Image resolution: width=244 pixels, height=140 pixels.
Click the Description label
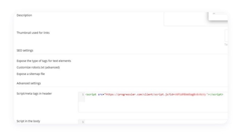24,15
